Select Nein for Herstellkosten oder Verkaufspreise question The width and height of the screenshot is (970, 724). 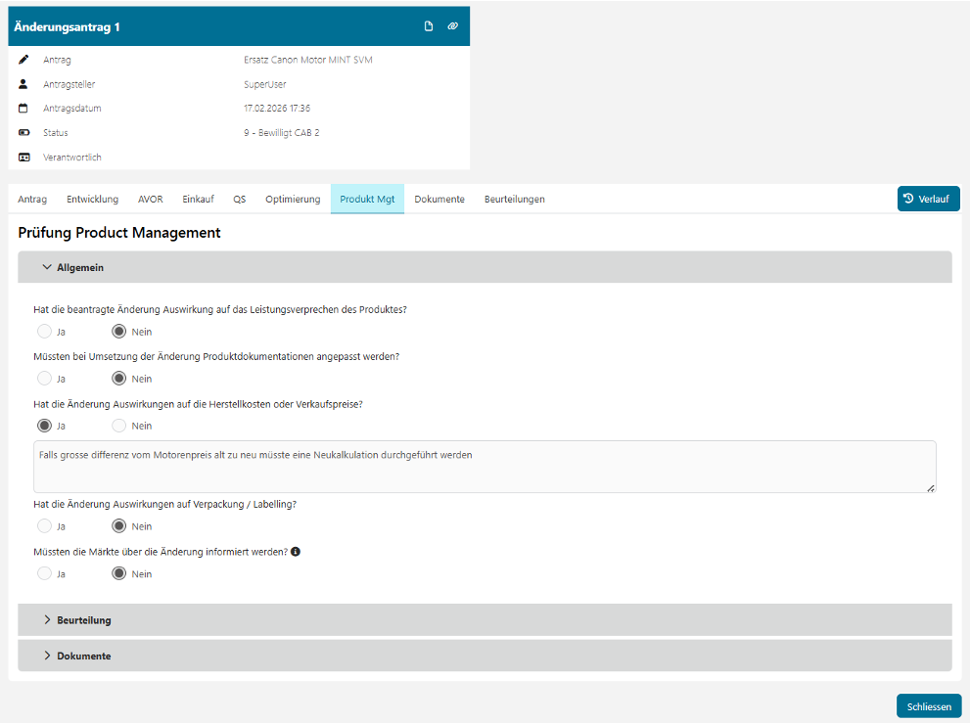(x=118, y=426)
